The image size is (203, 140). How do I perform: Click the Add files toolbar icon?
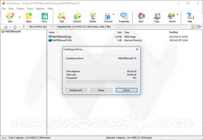(62, 16)
